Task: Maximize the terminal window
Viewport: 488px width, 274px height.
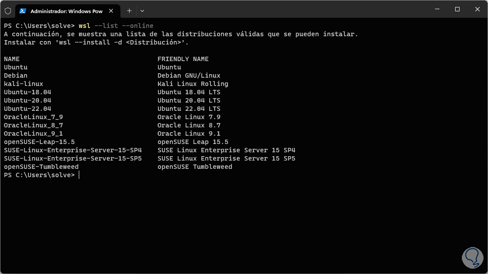Action: coord(457,9)
